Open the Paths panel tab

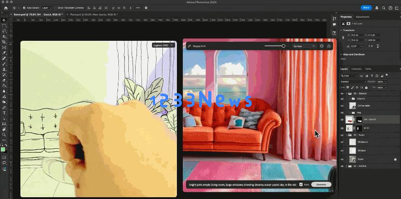(x=368, y=69)
